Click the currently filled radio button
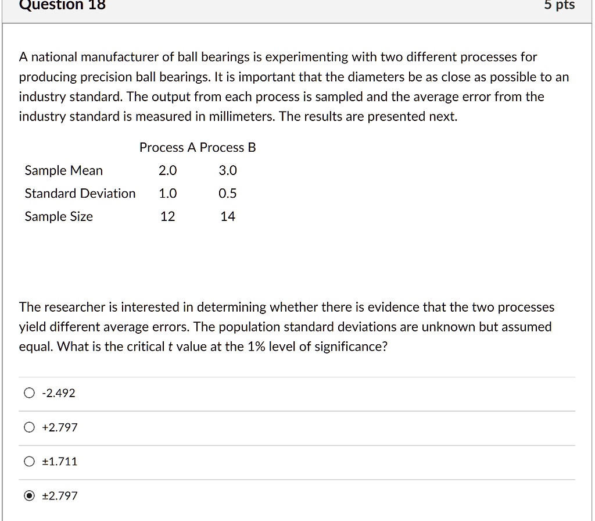Screen dimensions: 595x521 29,495
